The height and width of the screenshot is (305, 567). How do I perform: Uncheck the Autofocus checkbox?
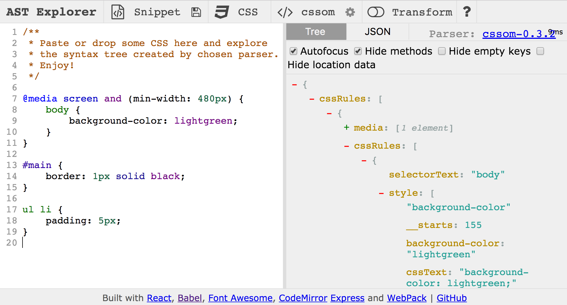pyautogui.click(x=294, y=51)
